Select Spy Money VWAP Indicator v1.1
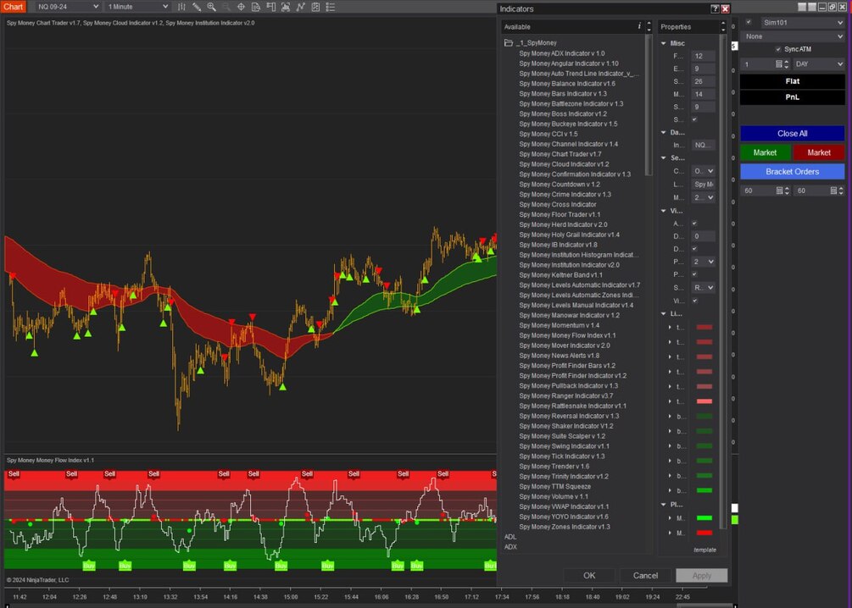This screenshot has height=608, width=852. click(564, 506)
